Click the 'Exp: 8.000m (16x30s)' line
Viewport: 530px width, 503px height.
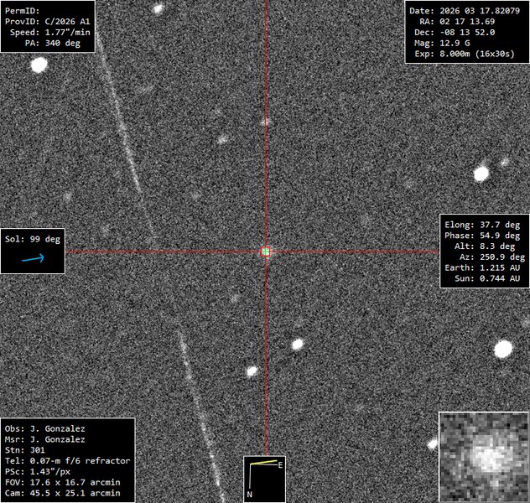pos(465,54)
